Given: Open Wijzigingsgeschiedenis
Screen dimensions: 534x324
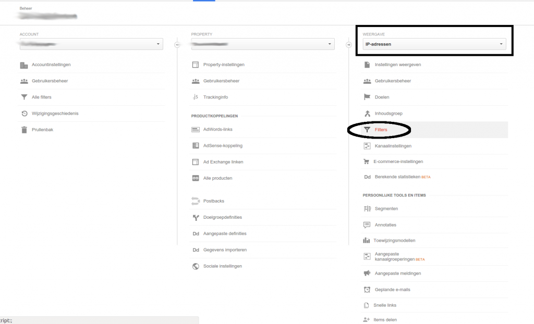Looking at the screenshot, I should coord(55,114).
